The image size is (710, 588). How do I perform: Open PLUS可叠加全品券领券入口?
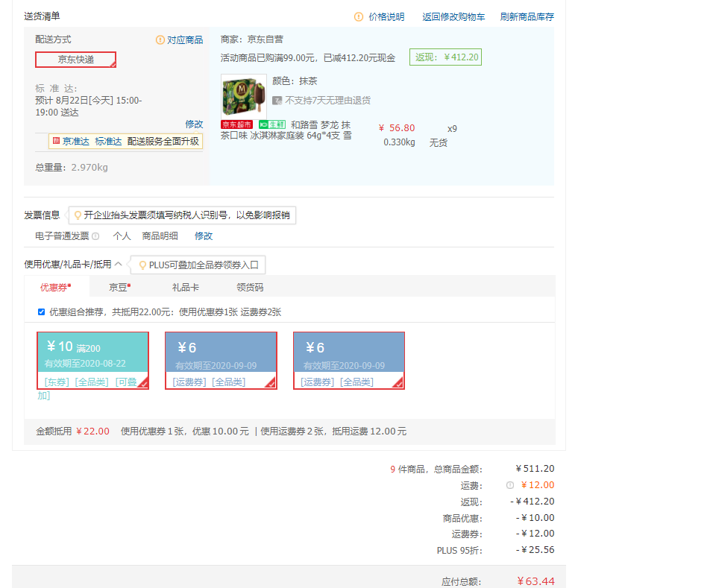click(204, 265)
